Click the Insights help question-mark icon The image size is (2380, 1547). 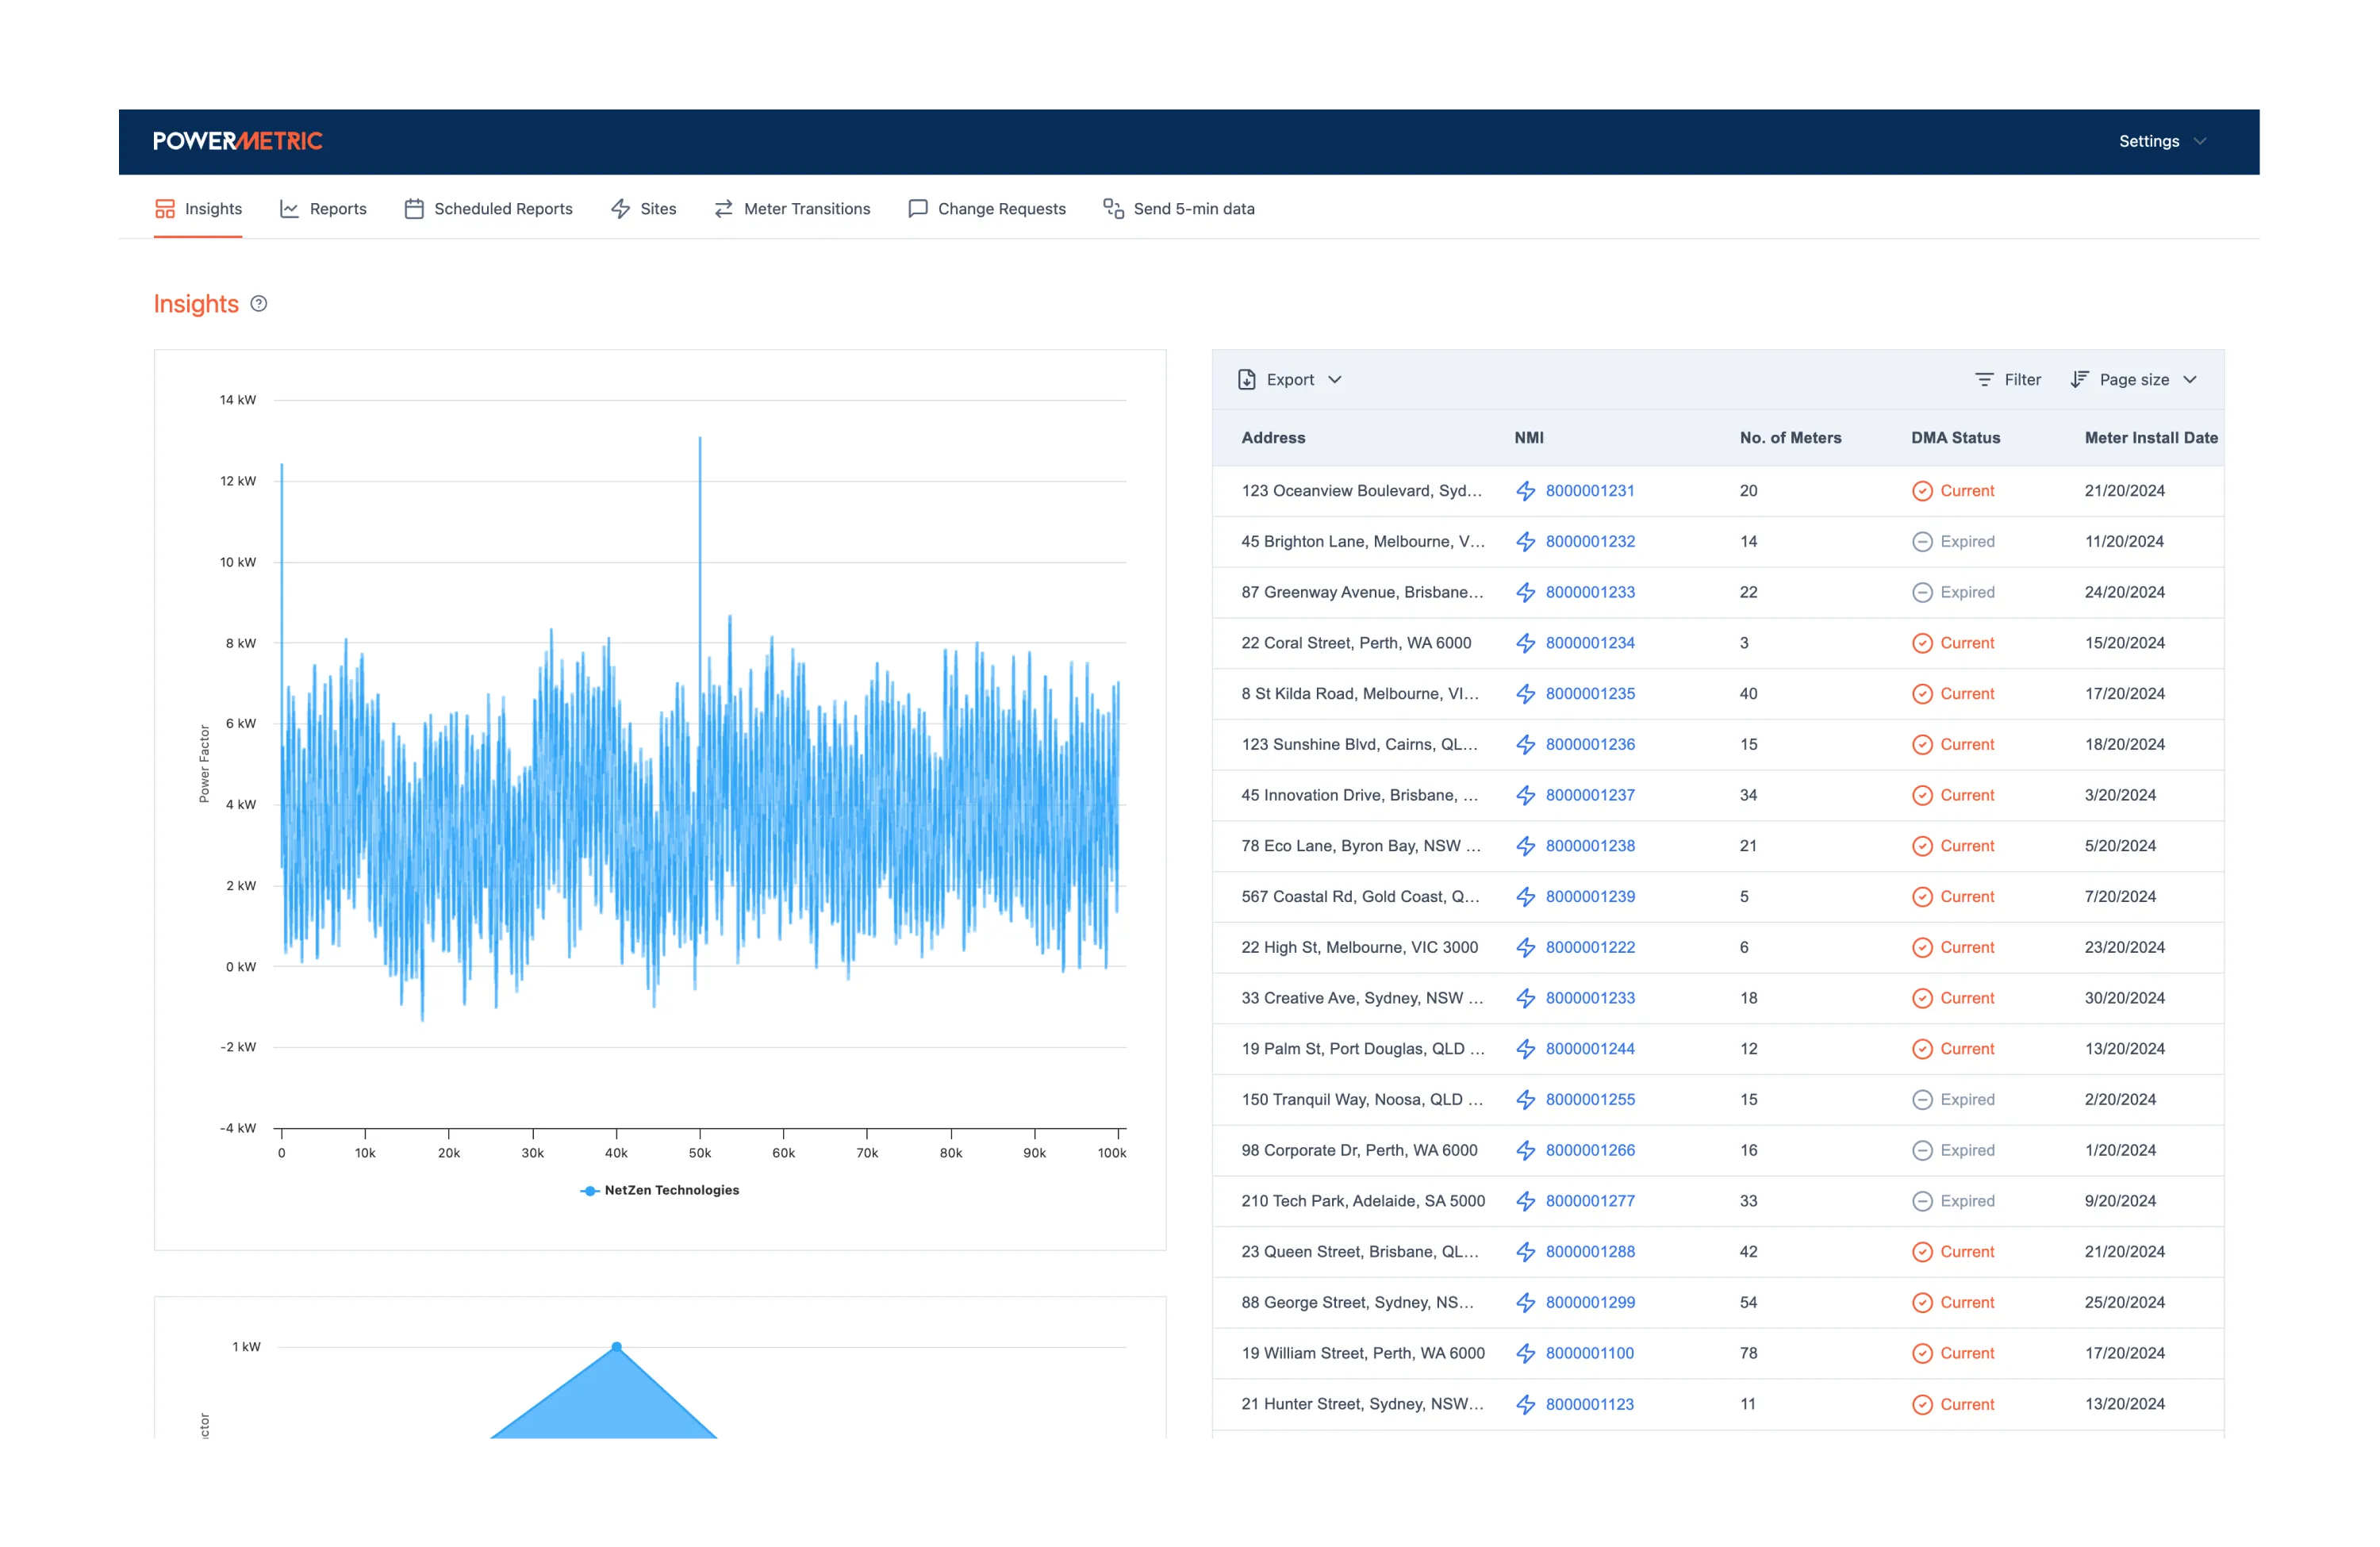259,304
